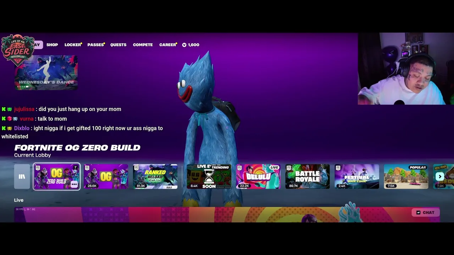Open the CAREER tab

[x=167, y=45]
